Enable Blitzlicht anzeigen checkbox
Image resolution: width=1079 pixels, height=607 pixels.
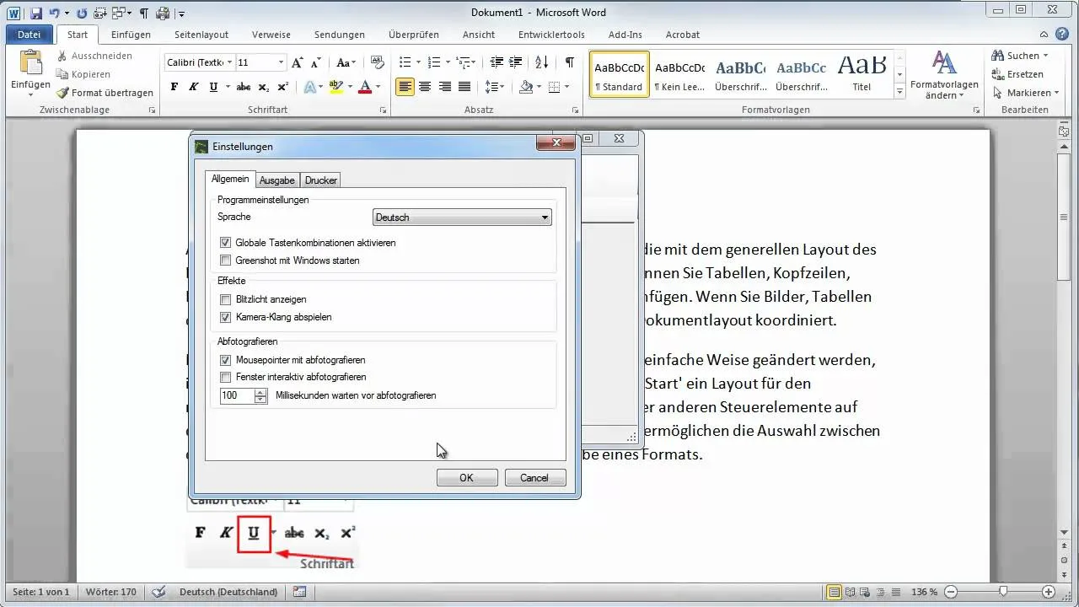(x=225, y=299)
